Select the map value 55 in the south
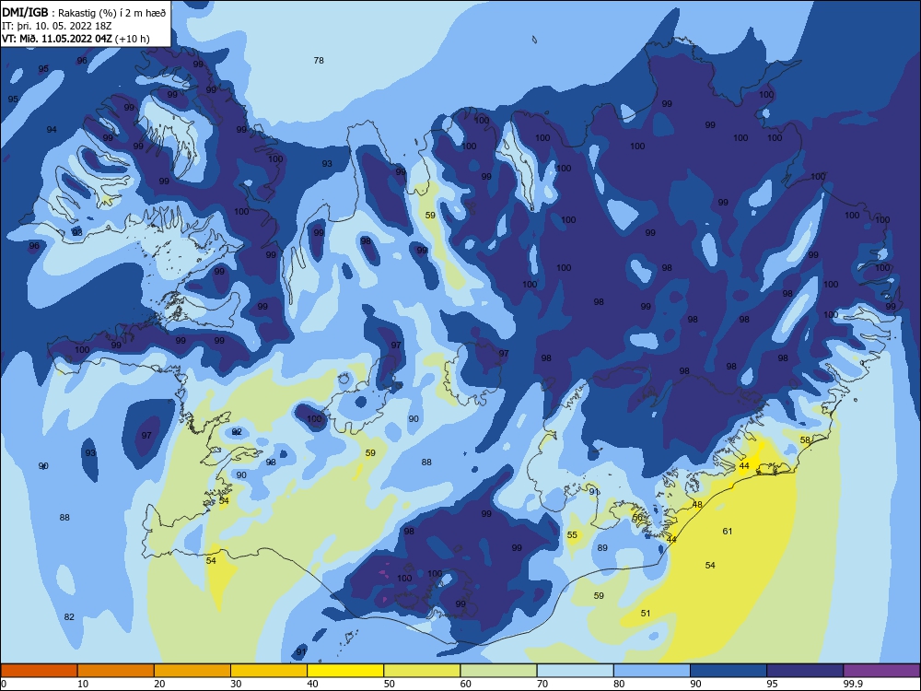Viewport: 921px width, 691px height. 572,534
